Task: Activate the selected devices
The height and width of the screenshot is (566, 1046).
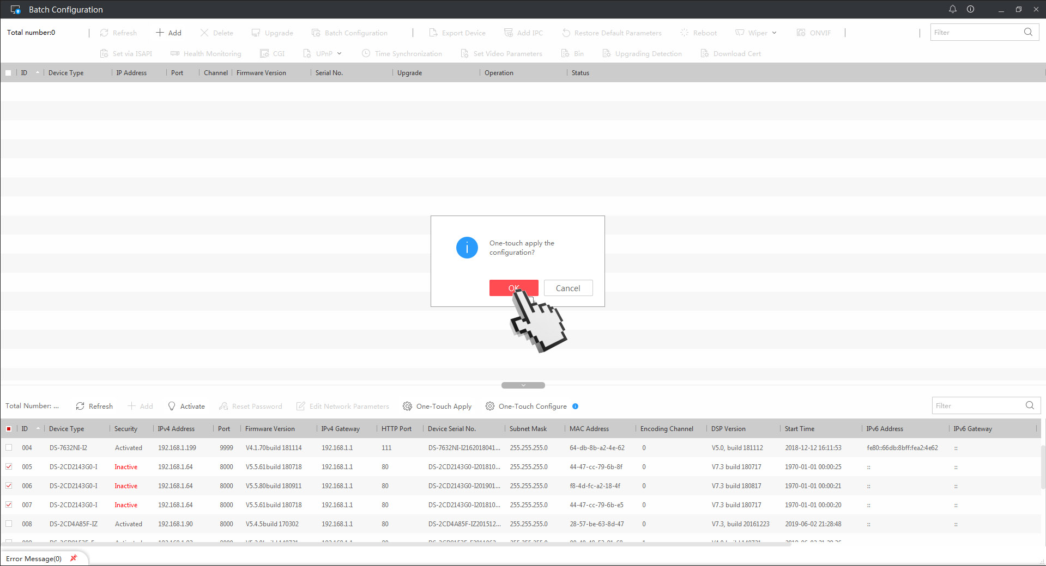Action: (186, 406)
